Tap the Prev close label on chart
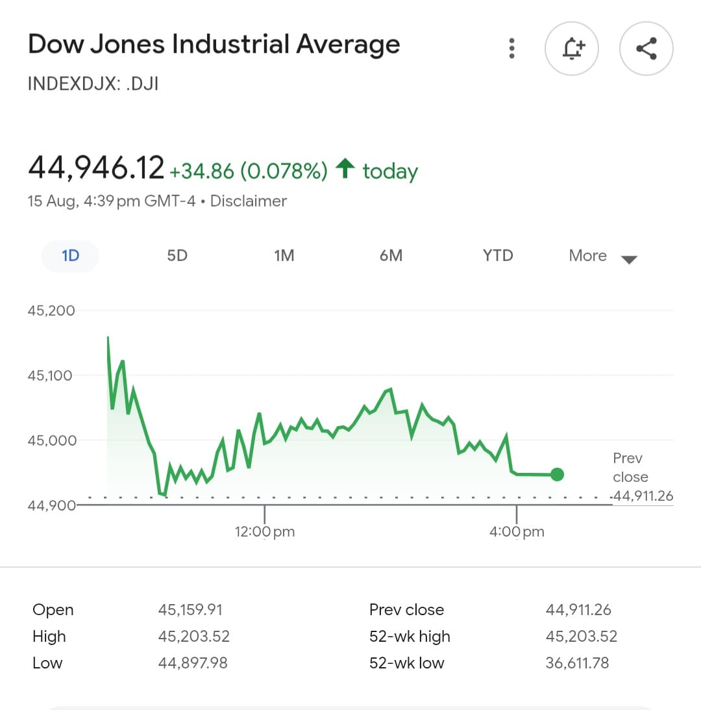This screenshot has width=701, height=710. pos(628,467)
